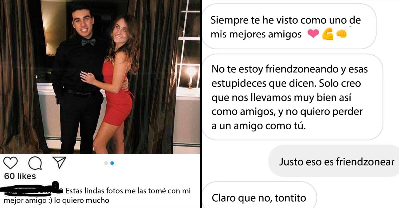Screen dimensions: 399x208
Task: Select the first carousel dot indicator
Action: [x=106, y=163]
